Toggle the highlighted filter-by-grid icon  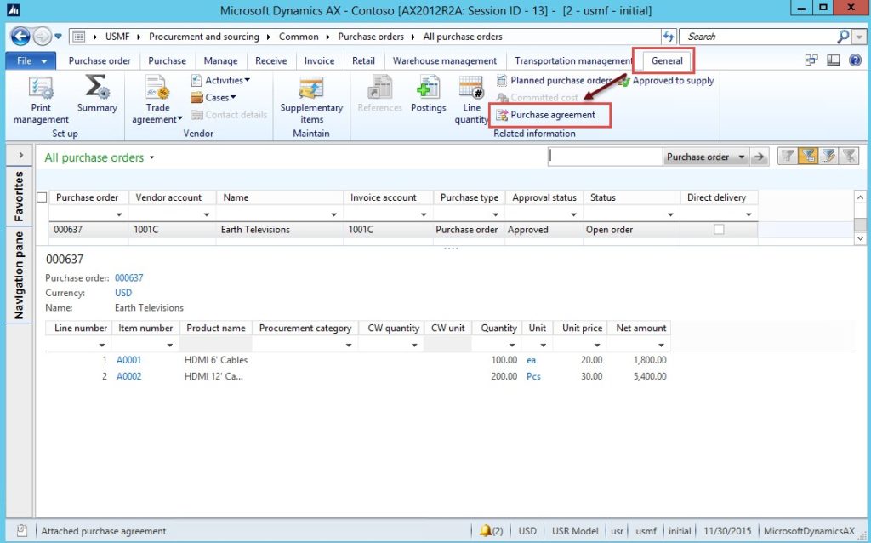click(808, 157)
